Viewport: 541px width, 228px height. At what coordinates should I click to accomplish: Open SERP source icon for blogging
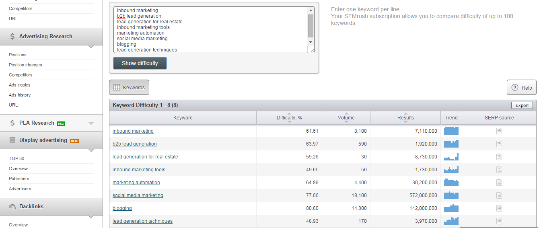pos(499,208)
